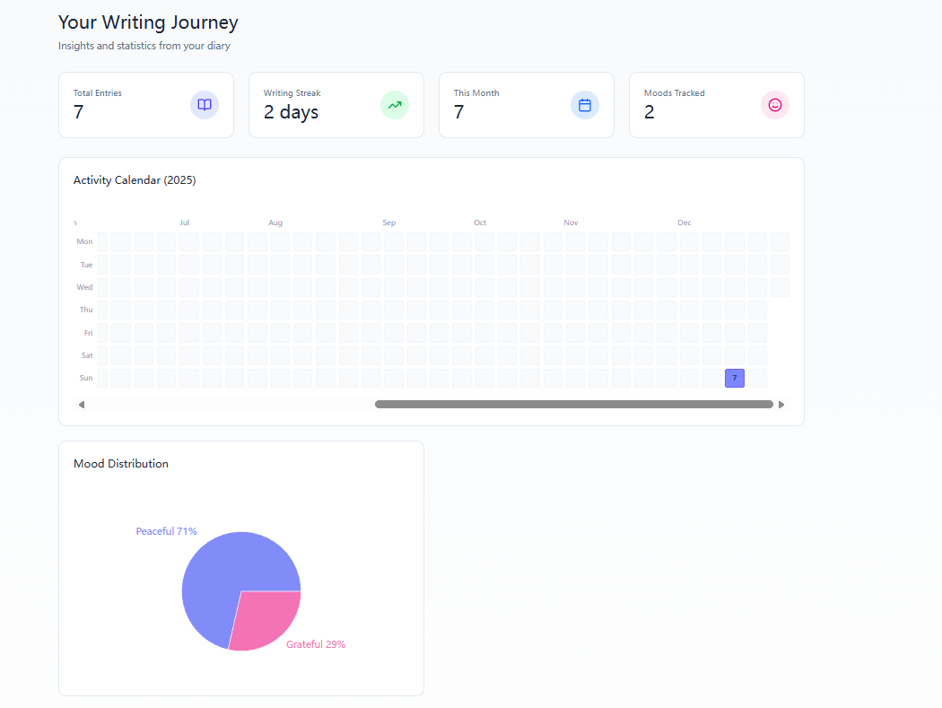Screen dimensions: 942x708
Task: Click the left scroll arrow under calendar
Action: pos(82,405)
